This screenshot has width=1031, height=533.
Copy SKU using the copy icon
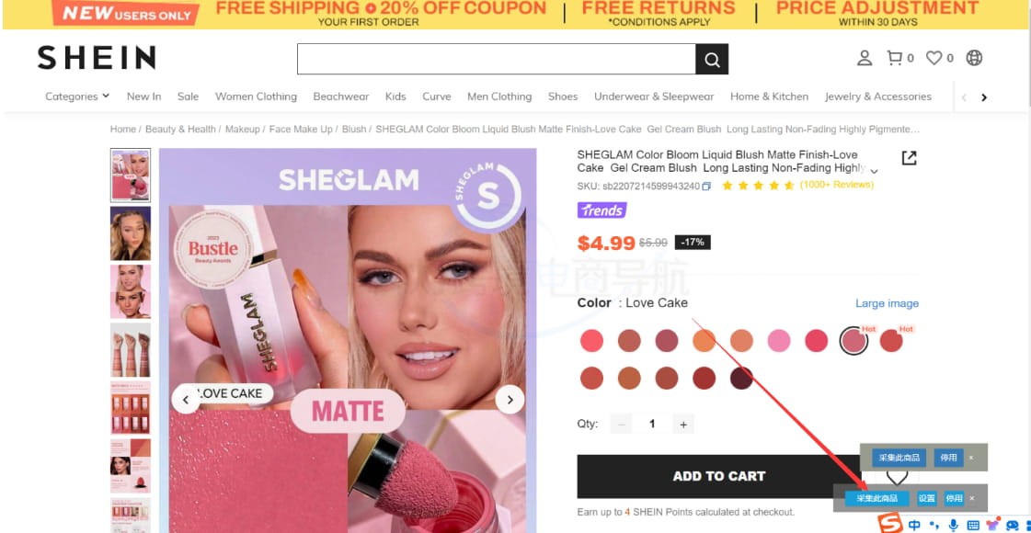point(706,186)
